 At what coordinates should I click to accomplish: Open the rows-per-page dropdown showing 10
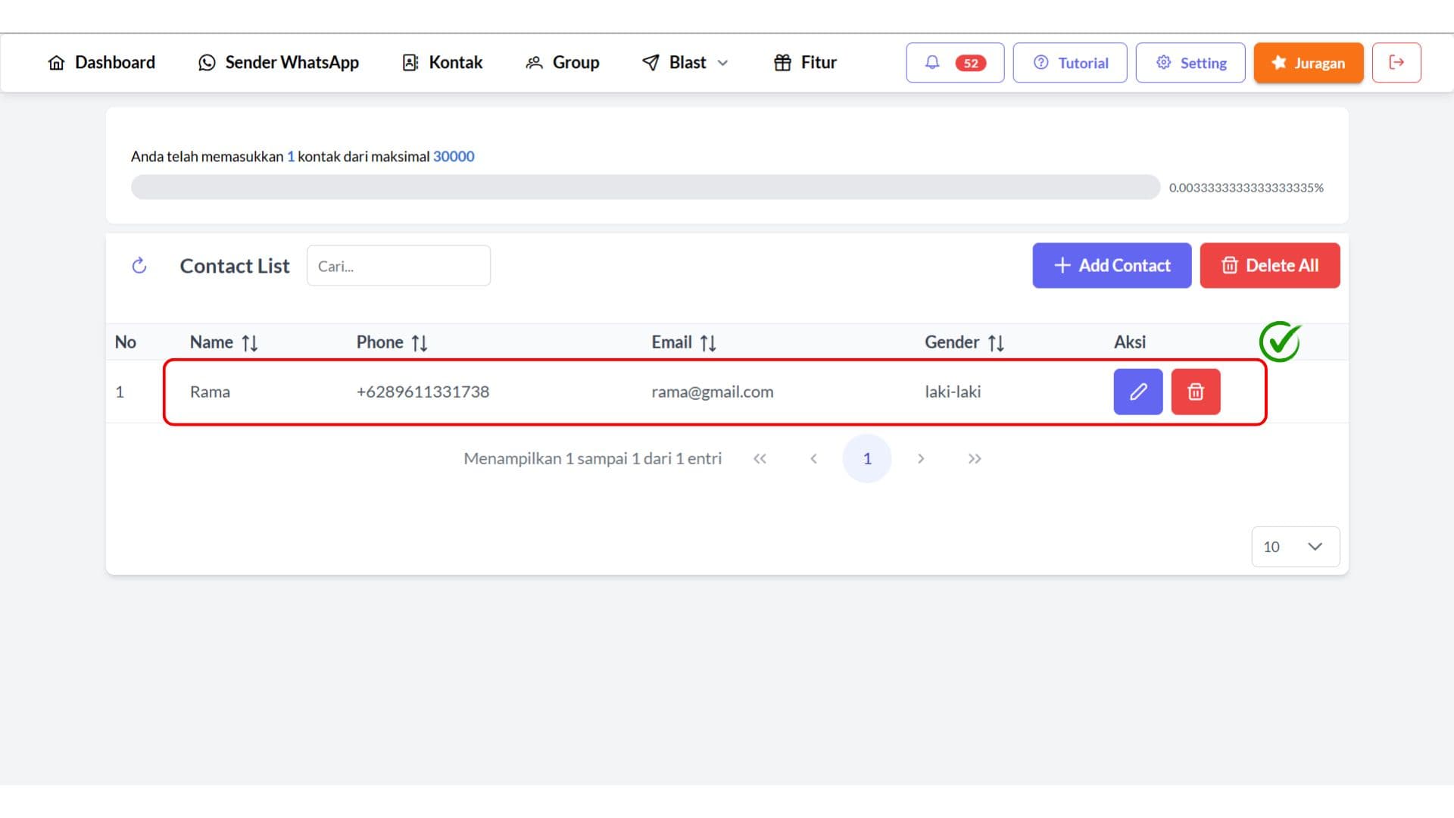[x=1296, y=547]
